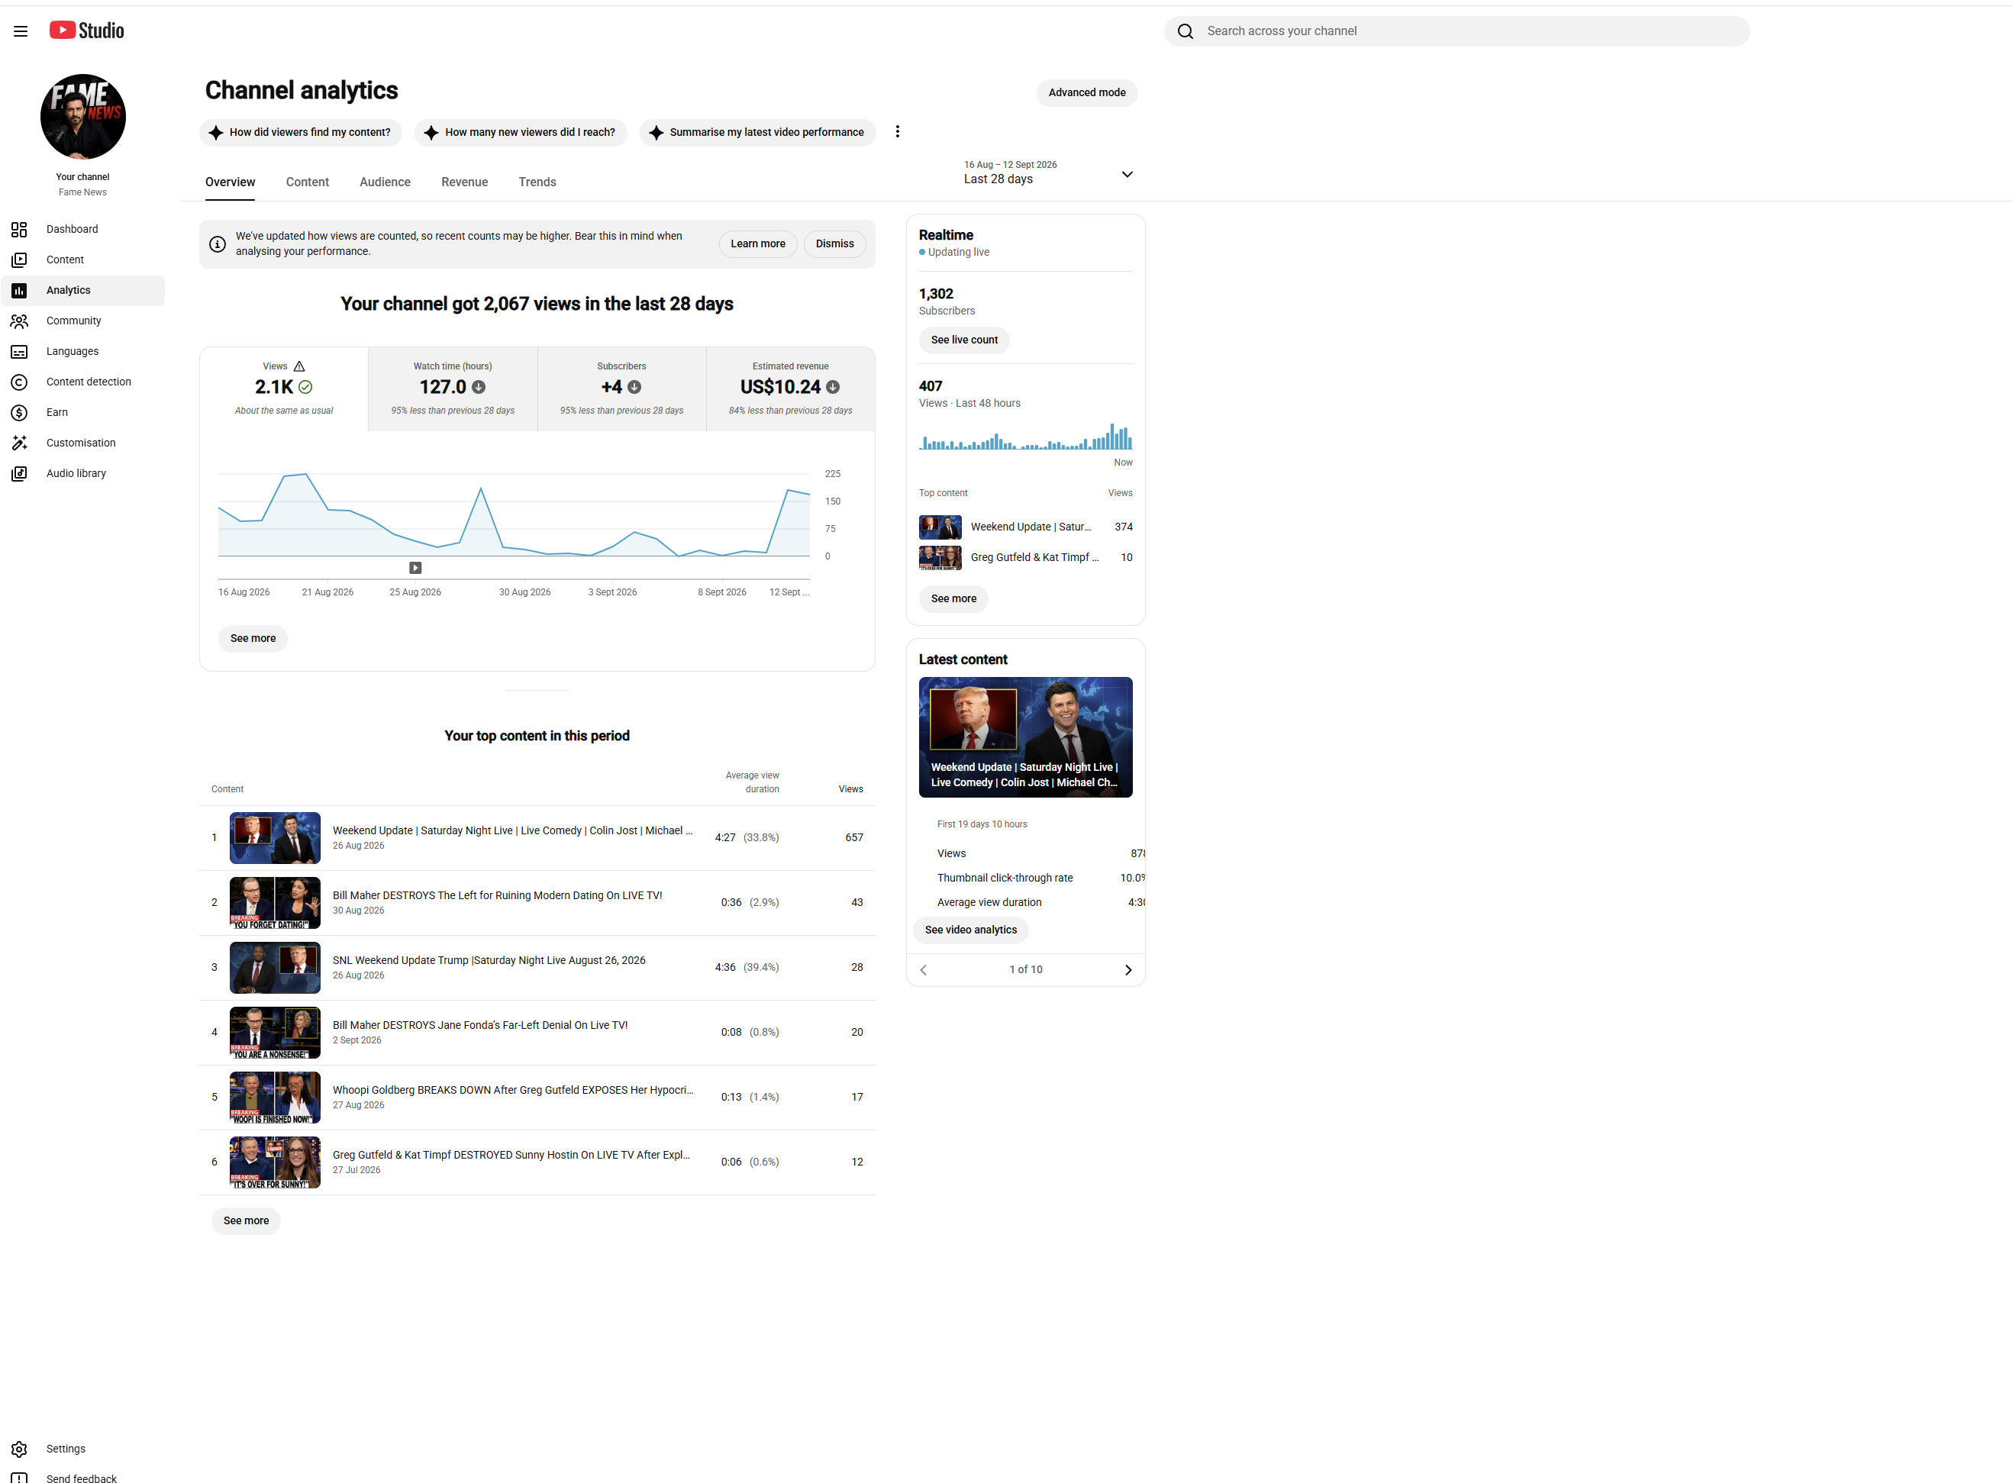
Task: Click the warning icon next to Views
Action: [300, 366]
